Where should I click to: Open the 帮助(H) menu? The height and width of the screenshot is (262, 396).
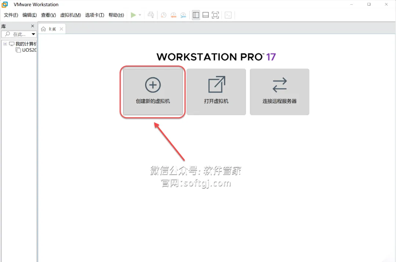(116, 15)
